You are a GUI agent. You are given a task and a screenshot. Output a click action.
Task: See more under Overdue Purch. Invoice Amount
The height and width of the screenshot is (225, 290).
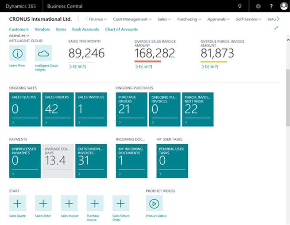[x=210, y=67]
